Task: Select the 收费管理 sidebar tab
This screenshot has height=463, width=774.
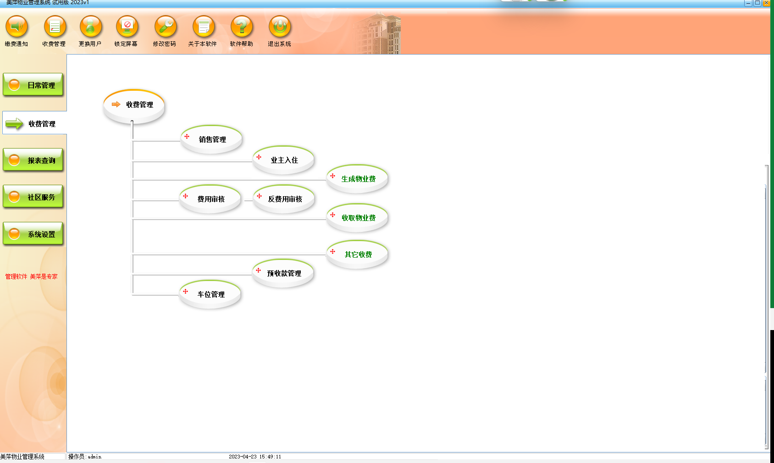Action: [x=35, y=123]
